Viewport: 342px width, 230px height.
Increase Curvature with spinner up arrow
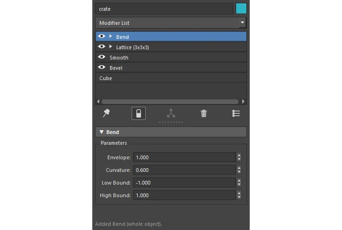pyautogui.click(x=239, y=168)
